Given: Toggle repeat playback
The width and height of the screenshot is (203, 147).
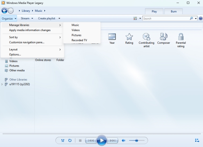Looking at the screenshot, I should click(x=70, y=140).
